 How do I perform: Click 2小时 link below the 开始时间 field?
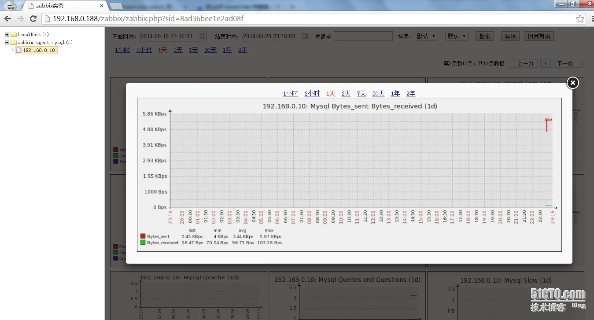(x=144, y=50)
